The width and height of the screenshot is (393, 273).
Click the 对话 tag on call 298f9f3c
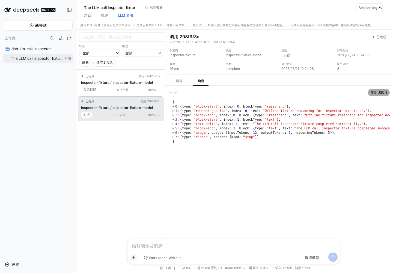87,115
